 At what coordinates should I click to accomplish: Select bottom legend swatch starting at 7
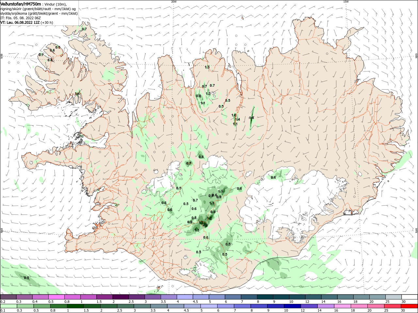242,306
